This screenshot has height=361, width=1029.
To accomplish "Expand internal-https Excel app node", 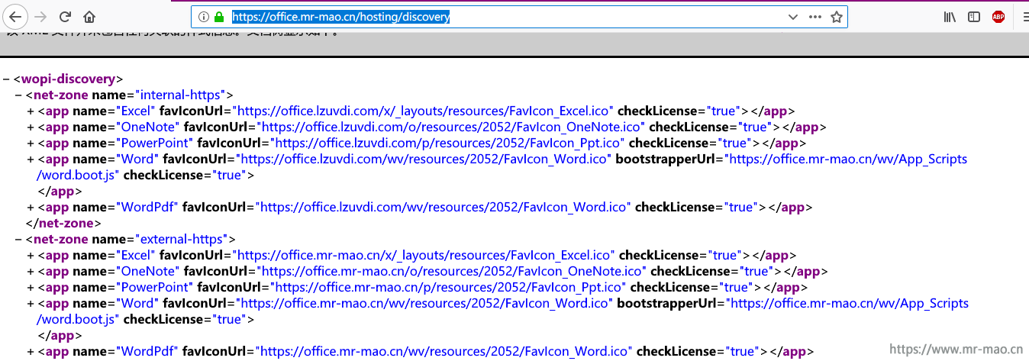I will [x=31, y=111].
